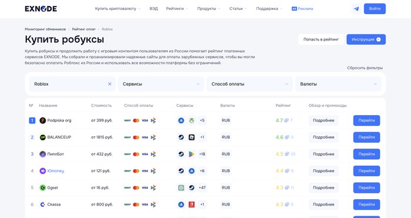Screen dimensions: 411x218
Task: Open comments icon next to rating 4.7
Action: coord(287,120)
